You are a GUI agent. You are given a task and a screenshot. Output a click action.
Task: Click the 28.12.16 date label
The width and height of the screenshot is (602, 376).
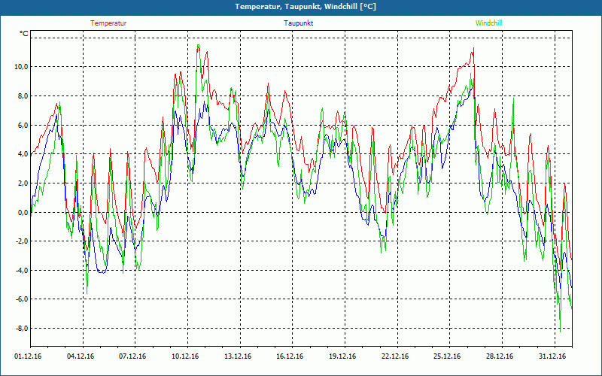coord(500,356)
